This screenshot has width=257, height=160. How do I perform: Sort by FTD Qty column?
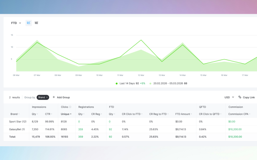coord(112,114)
